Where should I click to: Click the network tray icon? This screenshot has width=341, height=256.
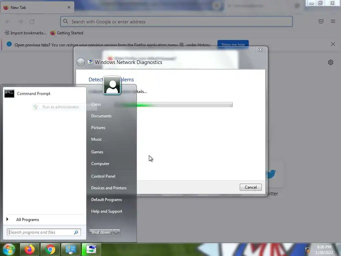(307, 249)
